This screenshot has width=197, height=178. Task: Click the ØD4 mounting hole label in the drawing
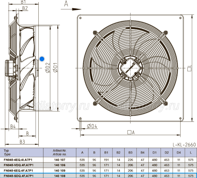[92, 126]
